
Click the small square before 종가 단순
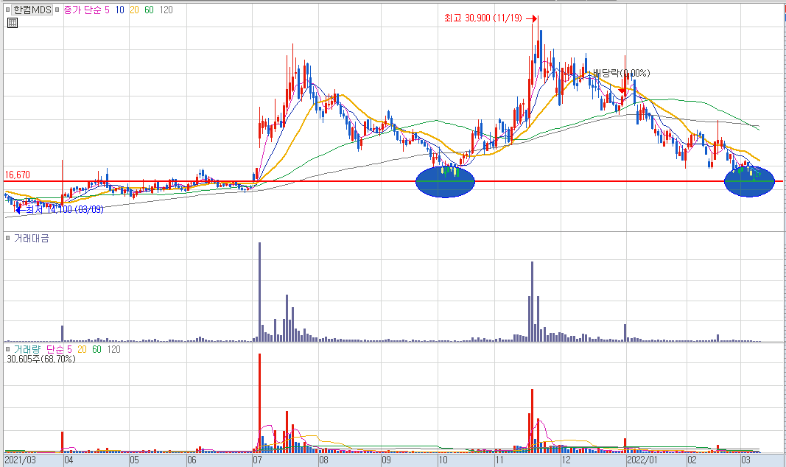click(57, 10)
